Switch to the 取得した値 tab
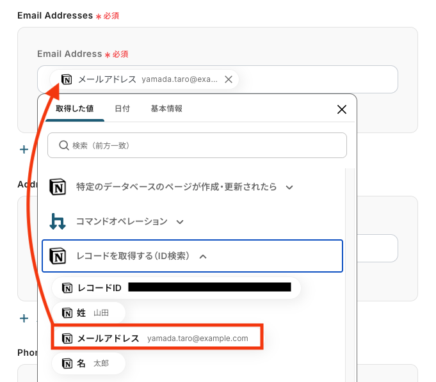 click(75, 109)
